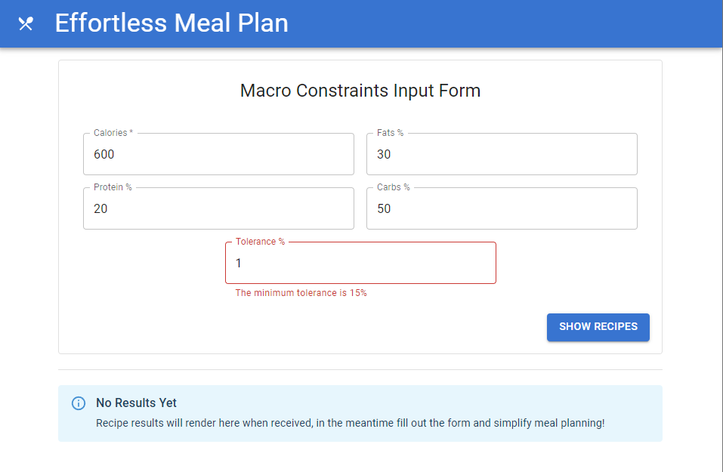The image size is (723, 472).
Task: Click the SHOW RECIPES button
Action: pos(598,327)
